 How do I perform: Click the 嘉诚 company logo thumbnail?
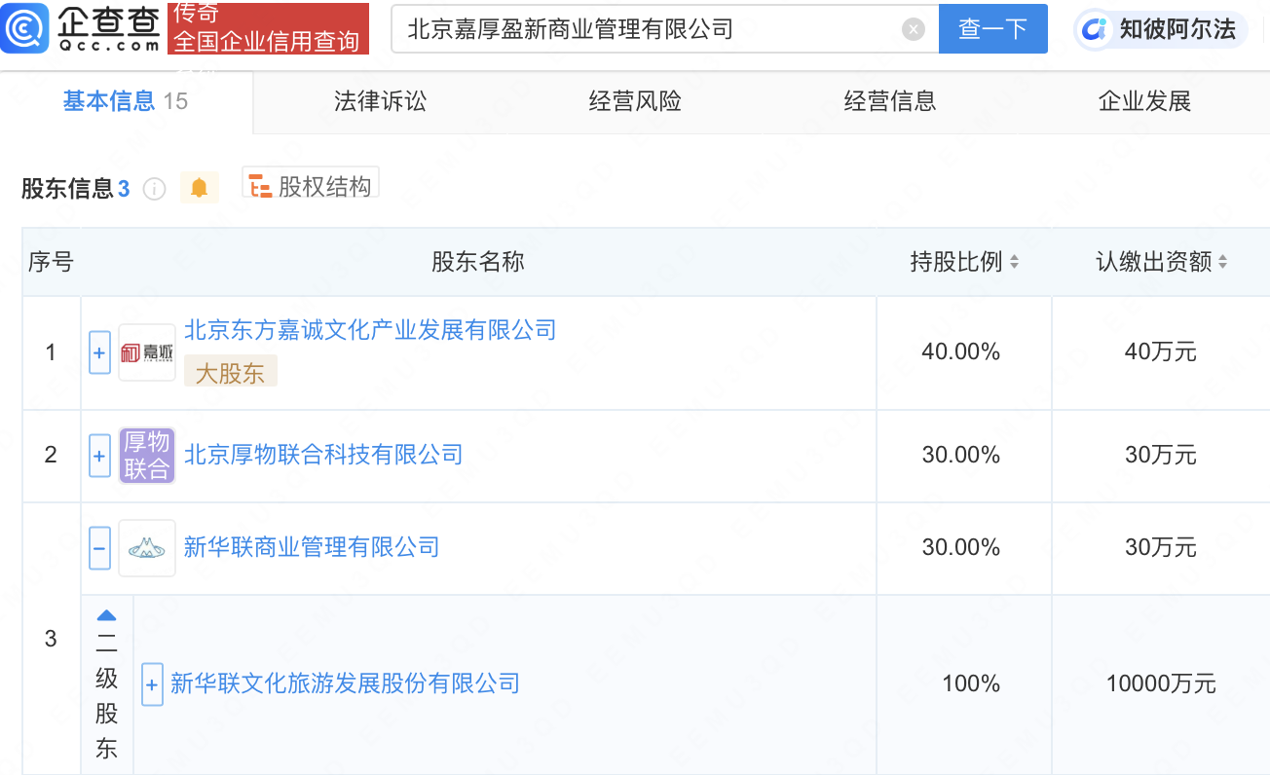(147, 352)
